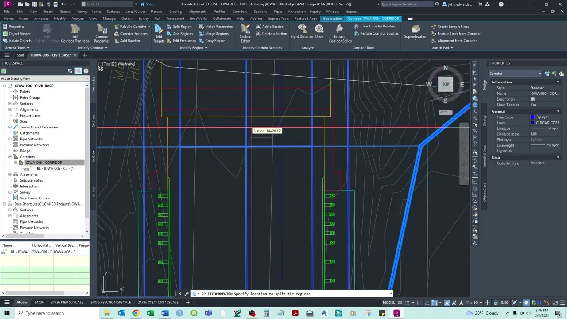Image resolution: width=567 pixels, height=319 pixels.
Task: Click Delete a Section tool
Action: (272, 34)
